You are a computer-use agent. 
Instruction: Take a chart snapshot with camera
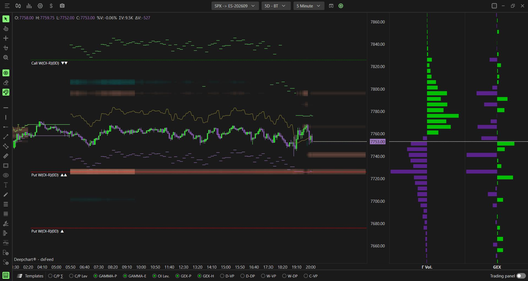coord(62,6)
